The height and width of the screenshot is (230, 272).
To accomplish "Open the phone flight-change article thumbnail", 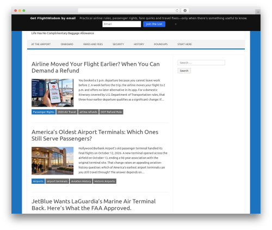I will pos(53,93).
